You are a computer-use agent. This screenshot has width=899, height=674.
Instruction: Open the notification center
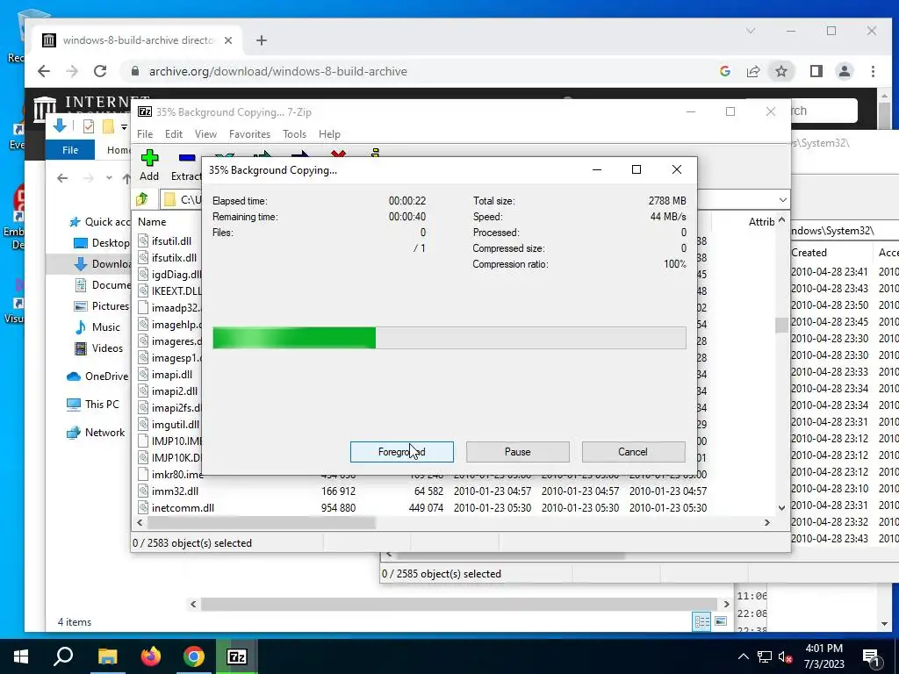click(x=872, y=656)
